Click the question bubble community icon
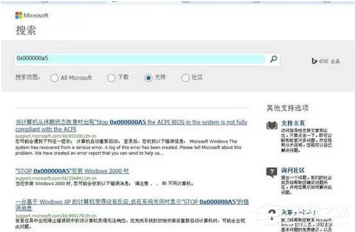The height and width of the screenshot is (232, 355). (272, 172)
